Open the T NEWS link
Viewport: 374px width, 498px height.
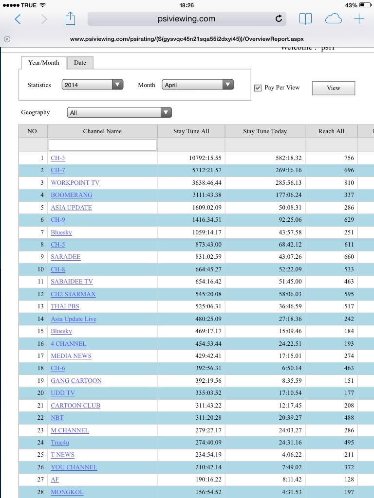[63, 455]
